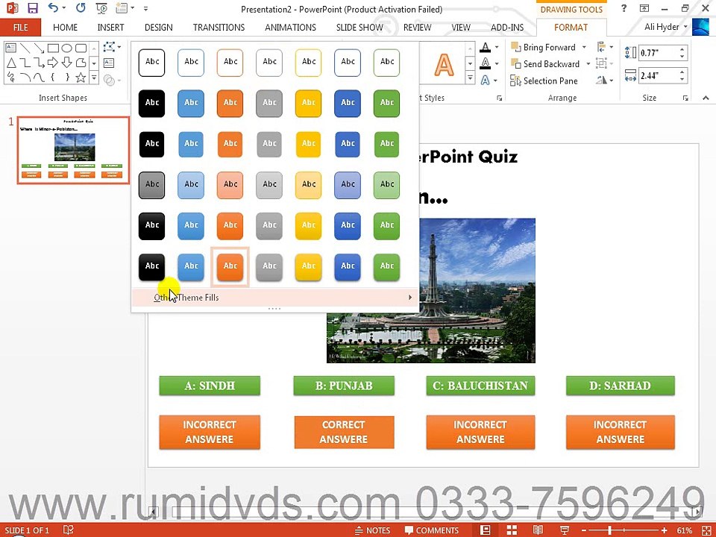Switch to Slide Sorter view in status bar
The height and width of the screenshot is (537, 716).
(x=512, y=530)
